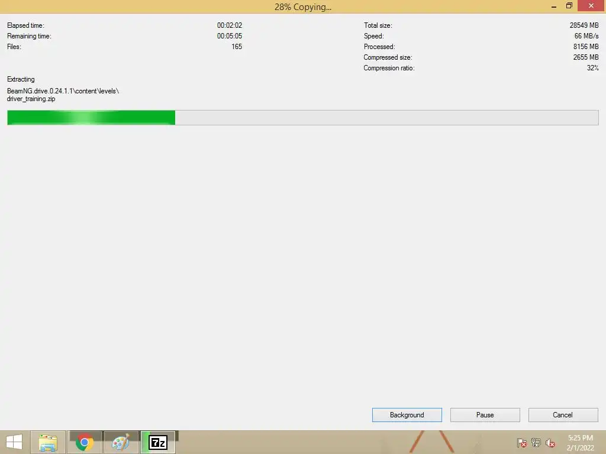
Task: Open File Explorer from the taskbar
Action: coord(48,442)
